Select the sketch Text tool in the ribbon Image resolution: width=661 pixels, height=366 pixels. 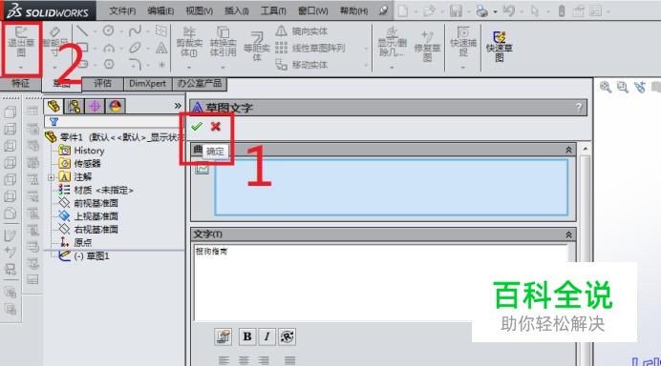point(161,48)
